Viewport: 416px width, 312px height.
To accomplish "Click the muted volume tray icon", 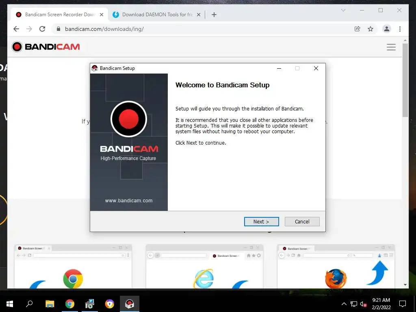I will (x=364, y=304).
